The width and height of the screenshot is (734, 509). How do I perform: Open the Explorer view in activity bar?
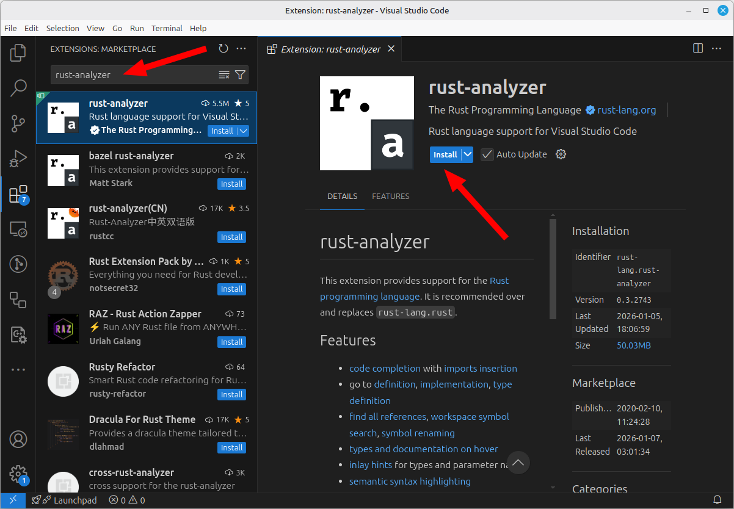[18, 53]
